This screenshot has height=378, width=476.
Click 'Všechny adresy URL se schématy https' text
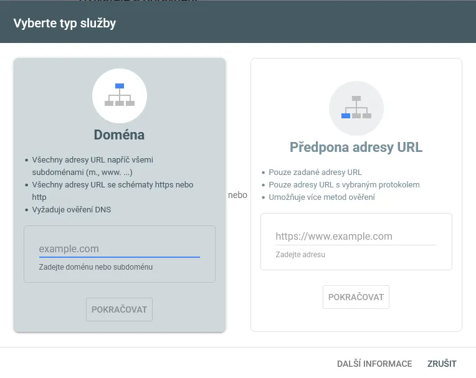click(113, 191)
